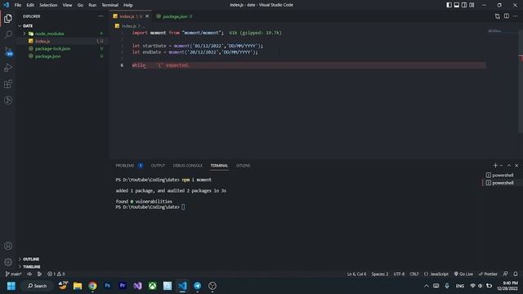Open Chrome from the taskbar
The image size is (523, 294).
[92, 286]
